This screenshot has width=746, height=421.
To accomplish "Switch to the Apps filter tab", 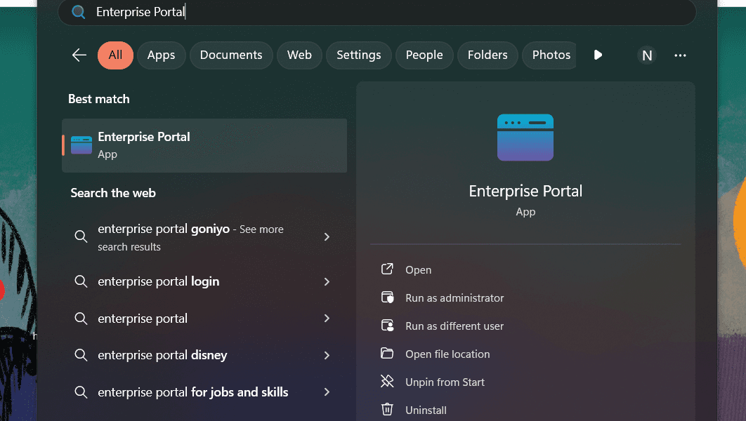I will 162,55.
